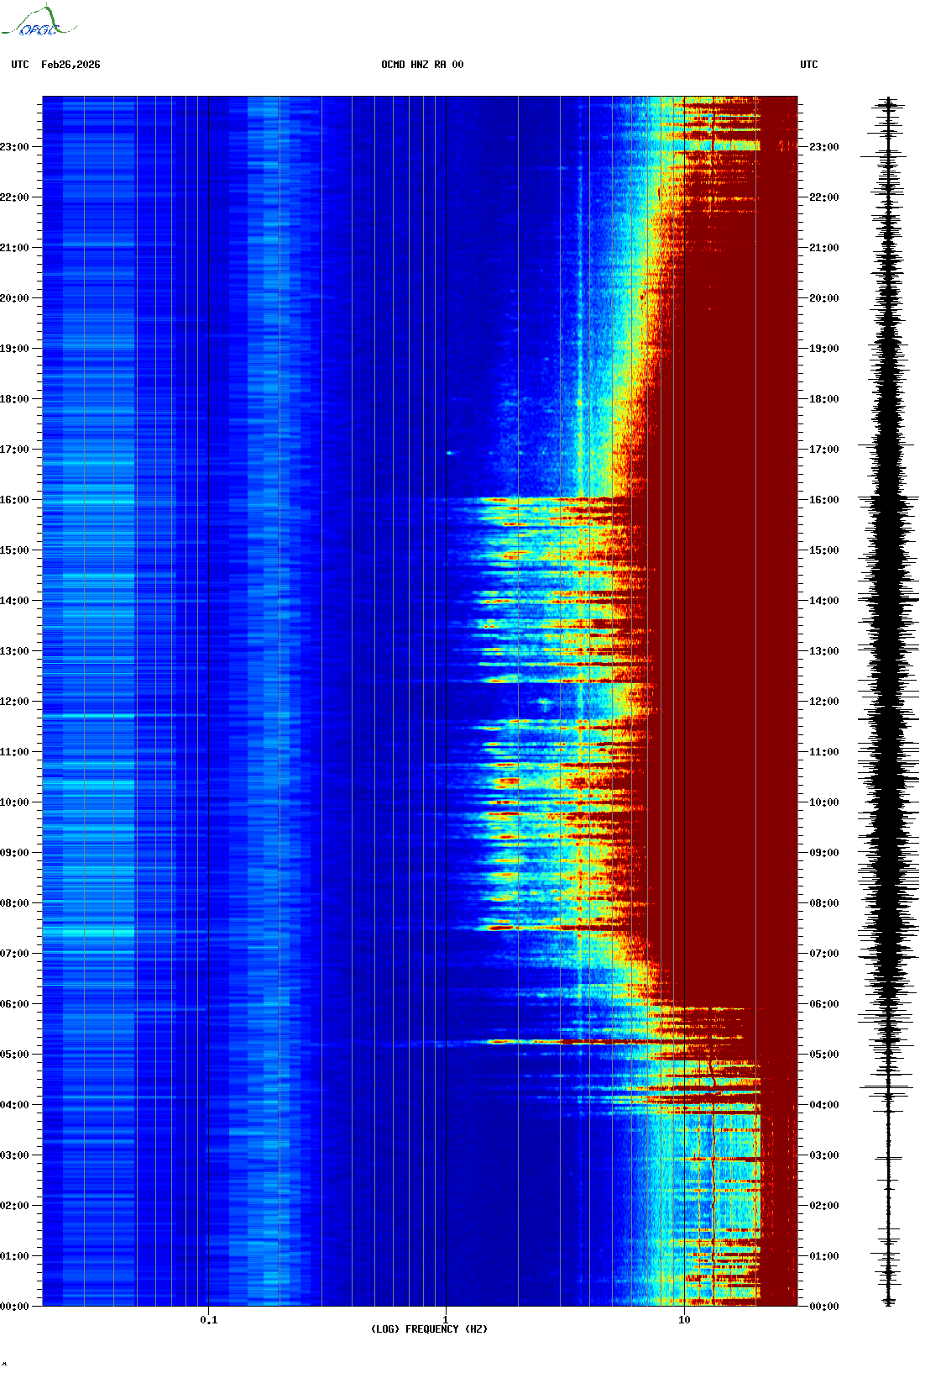Click the 21:00 label on the left time axis
The width and height of the screenshot is (925, 1373).
(14, 248)
